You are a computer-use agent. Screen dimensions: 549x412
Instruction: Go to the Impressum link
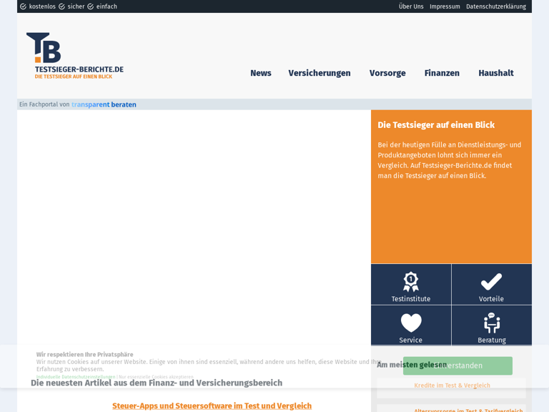(445, 6)
